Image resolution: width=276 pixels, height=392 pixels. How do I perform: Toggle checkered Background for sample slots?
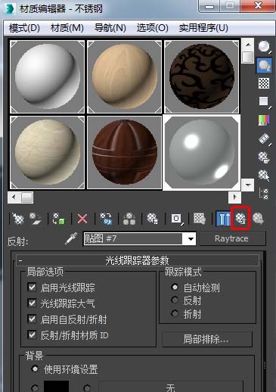(x=264, y=83)
